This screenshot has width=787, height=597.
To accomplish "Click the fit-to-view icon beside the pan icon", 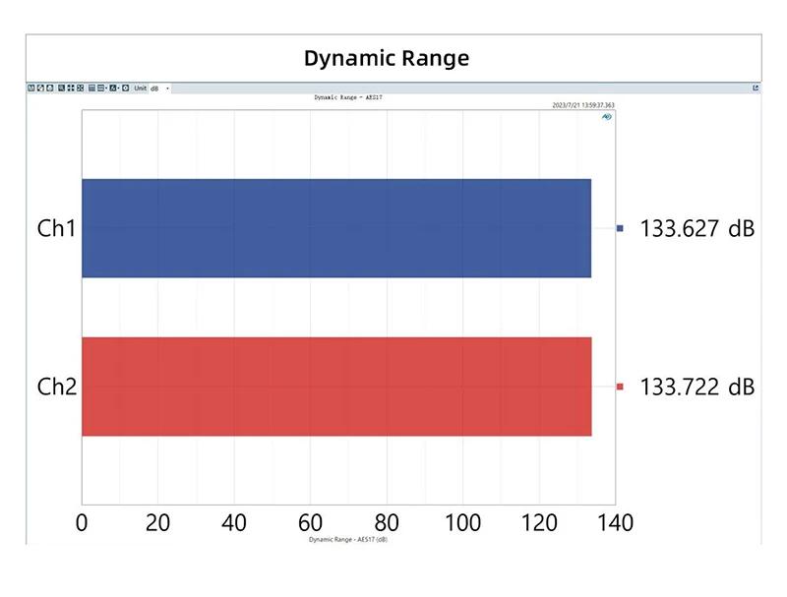I will point(80,89).
